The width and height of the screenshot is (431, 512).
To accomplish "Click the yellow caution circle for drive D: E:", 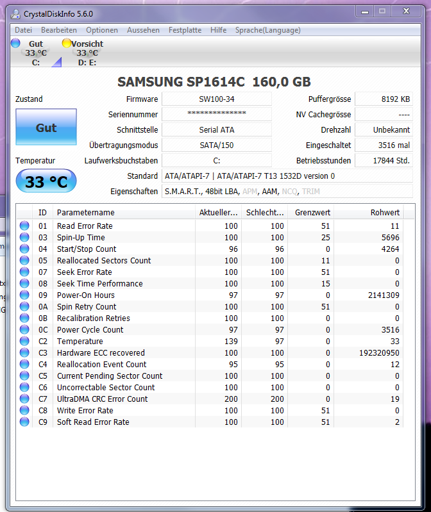I will click(67, 43).
